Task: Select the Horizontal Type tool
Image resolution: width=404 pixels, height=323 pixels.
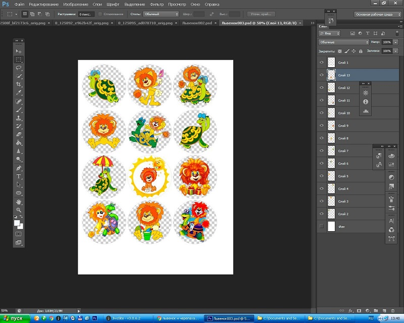Action: coord(19,176)
